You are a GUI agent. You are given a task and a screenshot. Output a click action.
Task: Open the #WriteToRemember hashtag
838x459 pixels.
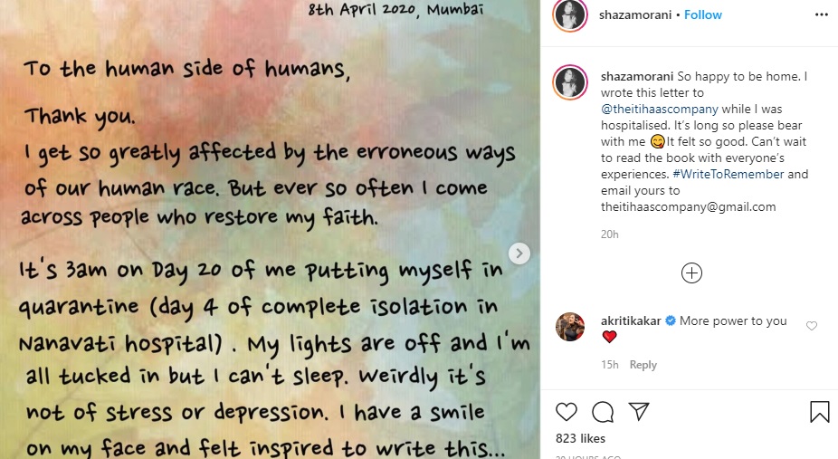[749, 174]
